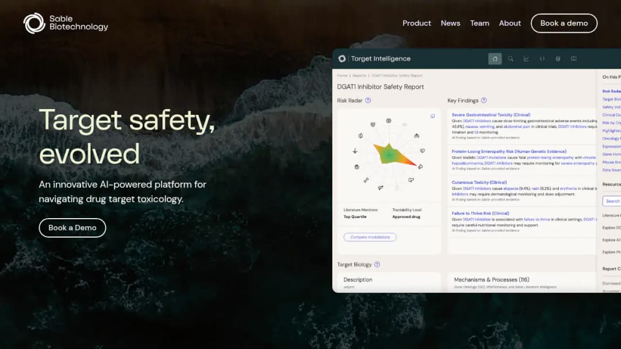Click the open book icon in toolbar
This screenshot has width=621, height=349.
573,59
